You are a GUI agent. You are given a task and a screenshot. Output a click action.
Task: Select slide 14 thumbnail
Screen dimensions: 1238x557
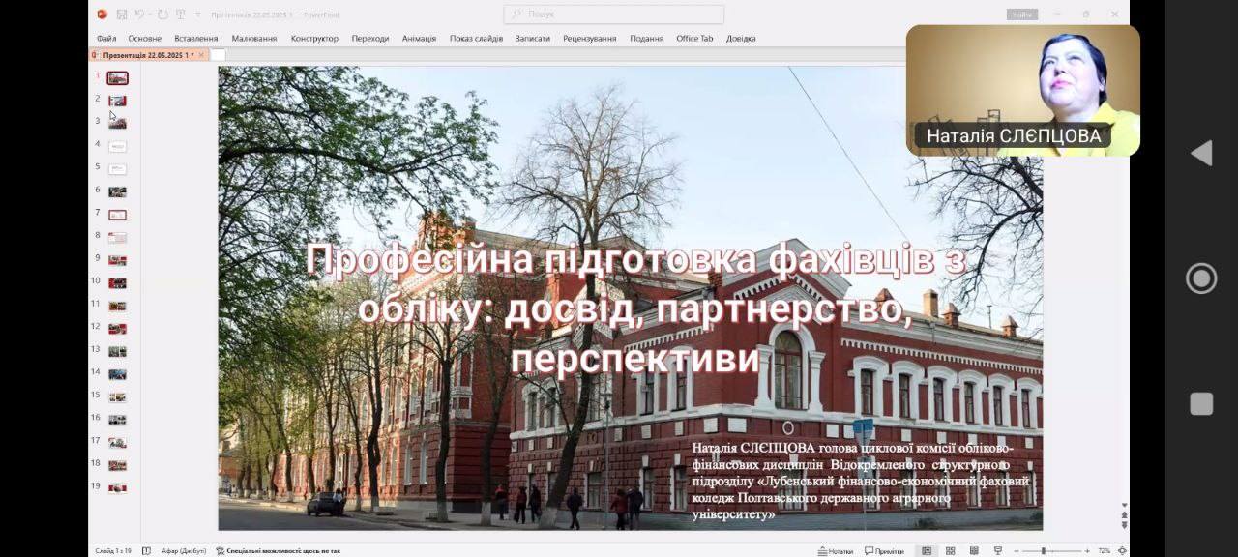(117, 374)
